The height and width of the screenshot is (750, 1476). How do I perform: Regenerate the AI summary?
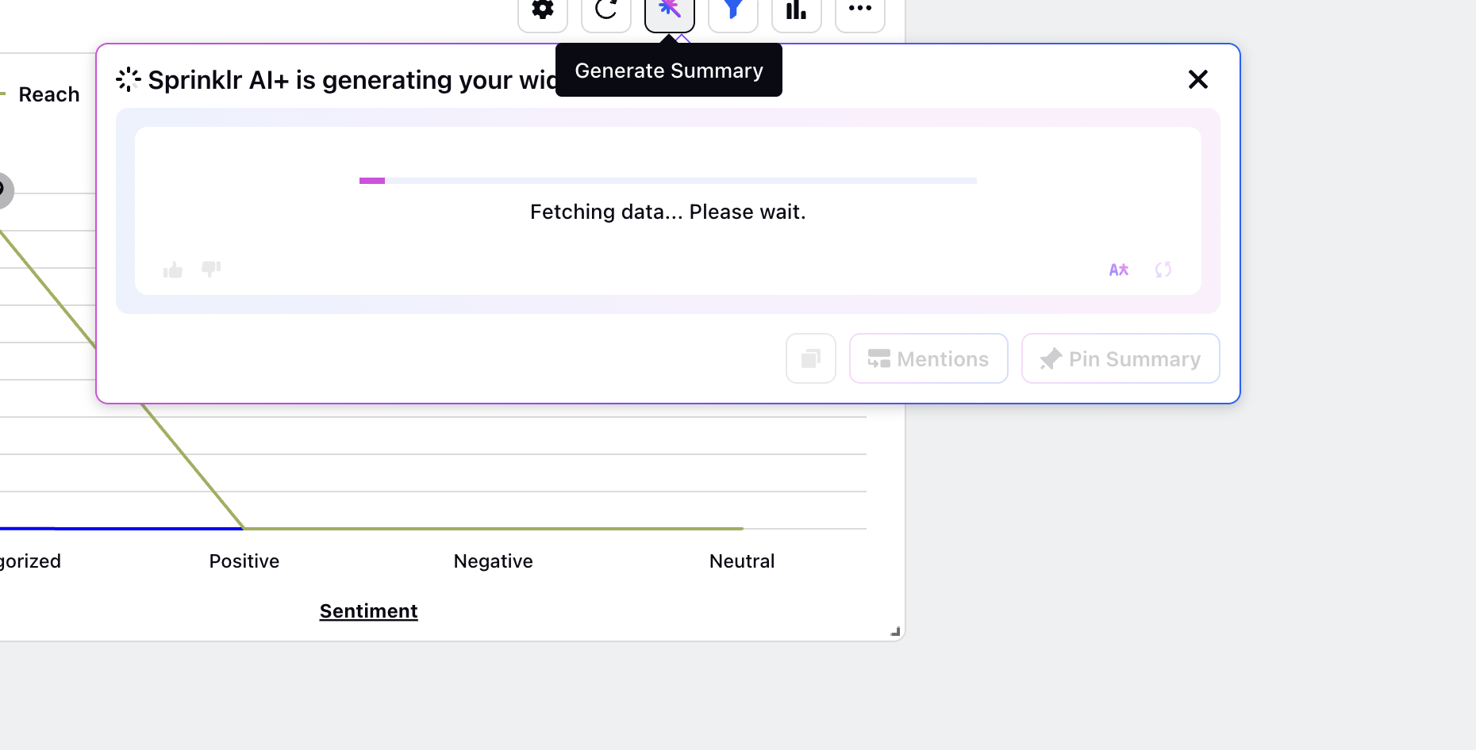[1163, 270]
